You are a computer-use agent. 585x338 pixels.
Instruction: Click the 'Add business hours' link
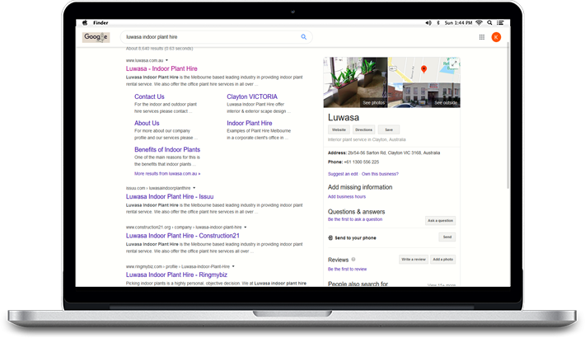click(x=349, y=196)
